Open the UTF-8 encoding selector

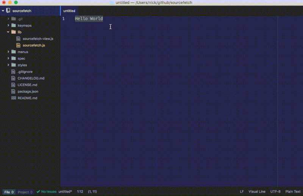coord(275,192)
